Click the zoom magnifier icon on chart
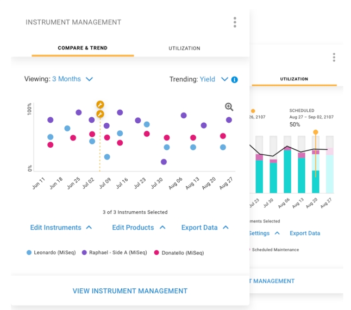The height and width of the screenshot is (310, 351). coord(229,107)
